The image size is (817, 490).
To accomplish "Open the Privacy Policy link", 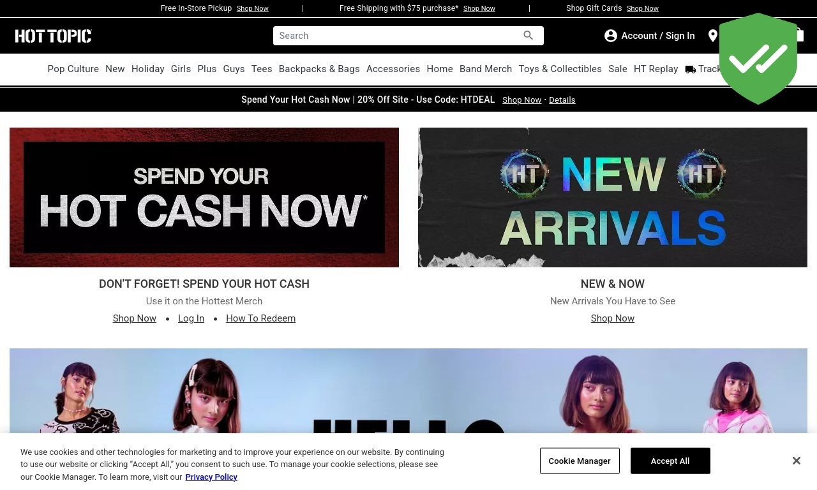I will pyautogui.click(x=211, y=477).
